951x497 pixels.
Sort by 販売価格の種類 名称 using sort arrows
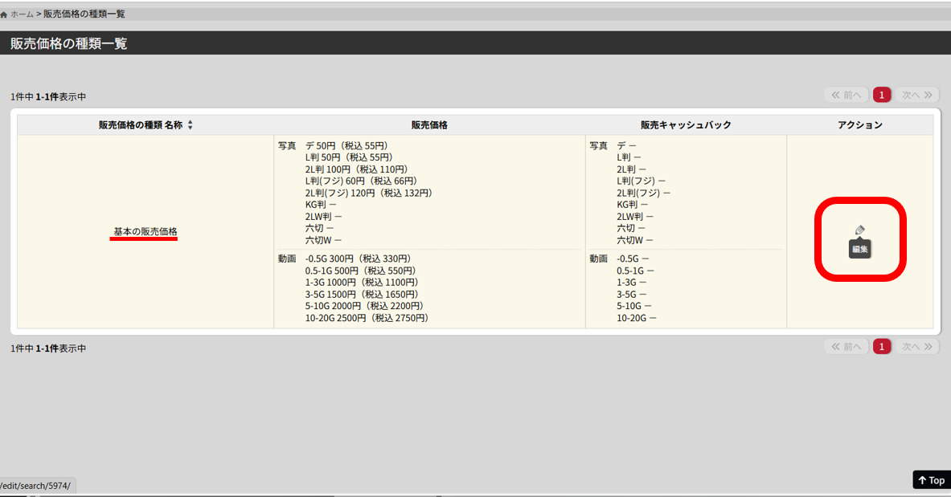(191, 125)
